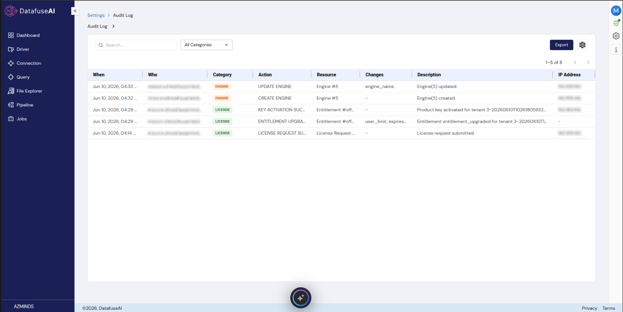This screenshot has width=623, height=312.
Task: Go to previous page arrow
Action: pos(575,62)
